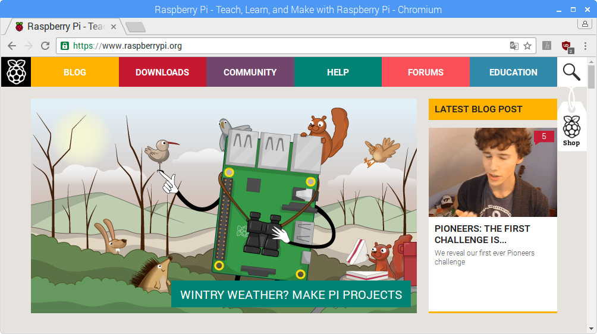
Task: Open the site search magnifier icon
Action: (571, 72)
